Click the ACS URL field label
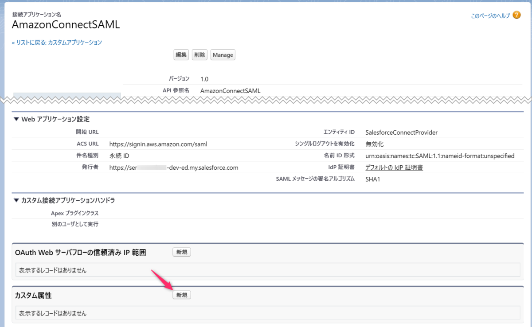532x327 pixels. [x=87, y=144]
